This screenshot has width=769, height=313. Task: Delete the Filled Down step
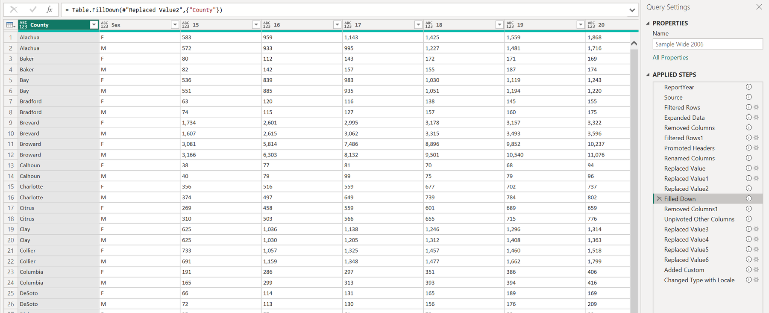pyautogui.click(x=659, y=199)
